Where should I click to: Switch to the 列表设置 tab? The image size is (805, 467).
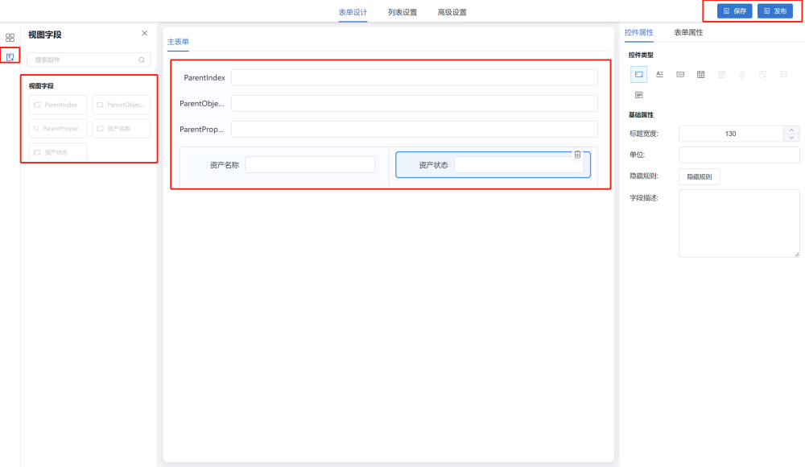(402, 12)
